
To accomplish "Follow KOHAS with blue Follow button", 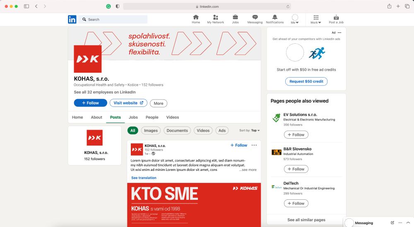I will click(91, 103).
